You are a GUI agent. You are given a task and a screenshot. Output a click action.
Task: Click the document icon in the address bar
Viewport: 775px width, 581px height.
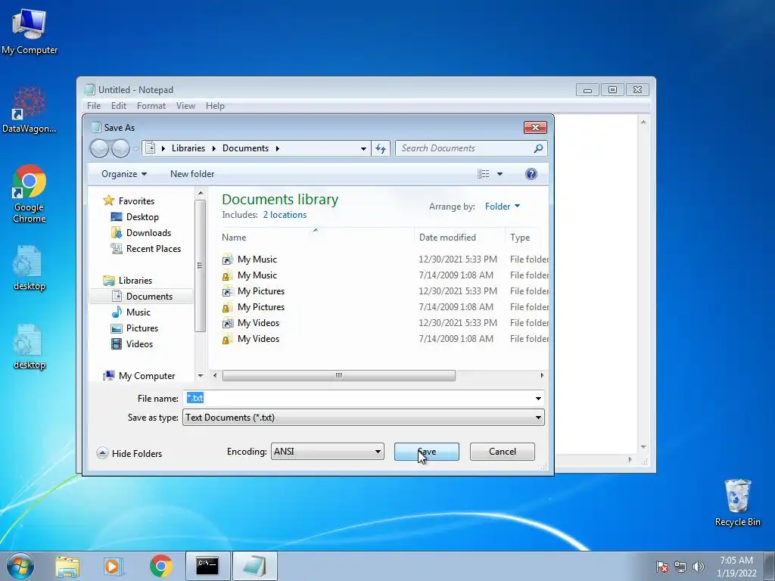coord(151,148)
